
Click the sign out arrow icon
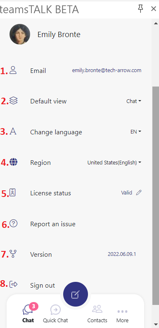pyautogui.click(x=14, y=284)
